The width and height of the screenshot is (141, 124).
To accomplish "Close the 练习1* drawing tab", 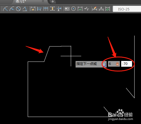I will (43, 1).
